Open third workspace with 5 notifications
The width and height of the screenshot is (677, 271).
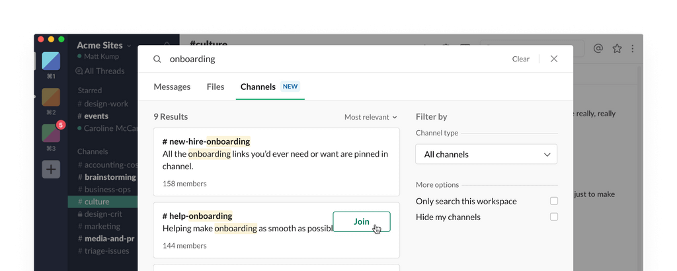(51, 133)
